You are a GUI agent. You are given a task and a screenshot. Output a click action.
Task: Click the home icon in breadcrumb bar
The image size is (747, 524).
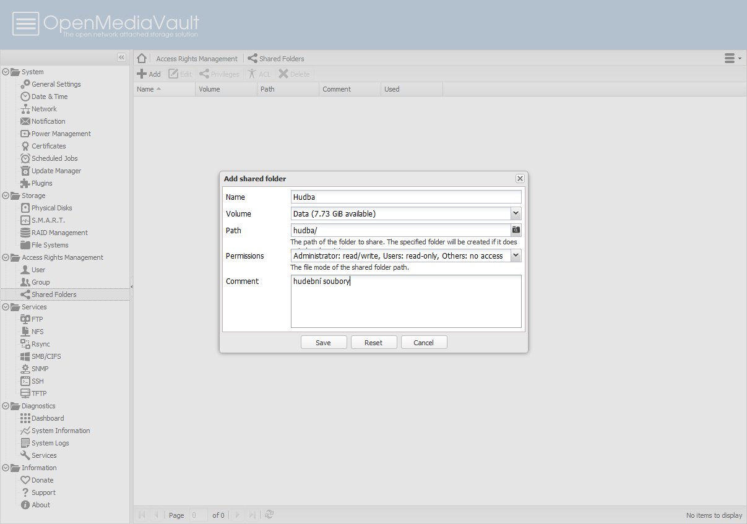(x=142, y=58)
